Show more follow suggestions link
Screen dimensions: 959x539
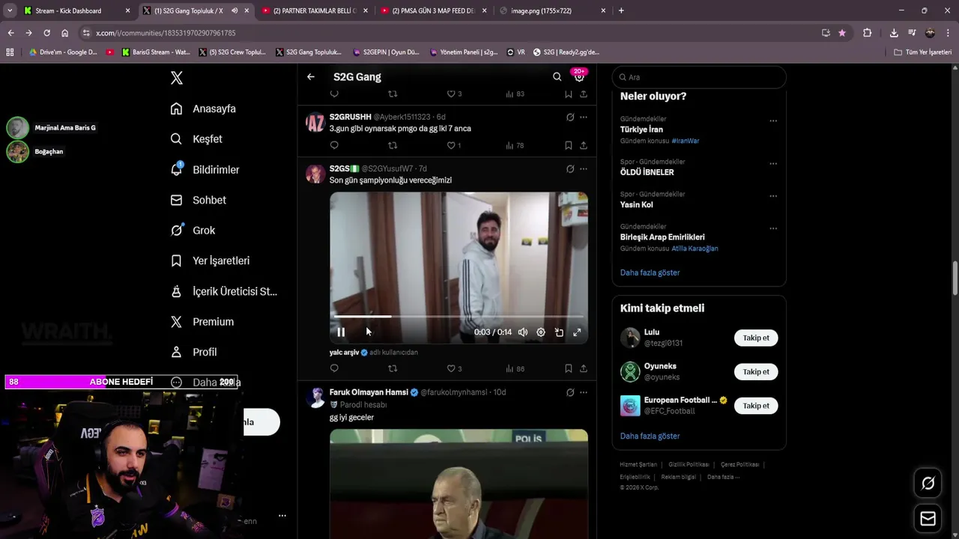click(x=650, y=436)
